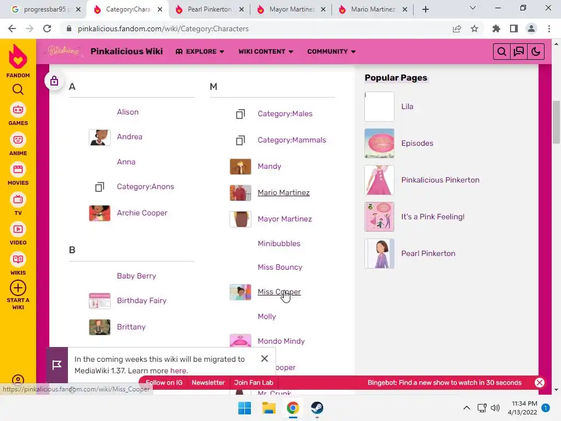Click the Pinkalicious wiki logo

[64, 51]
